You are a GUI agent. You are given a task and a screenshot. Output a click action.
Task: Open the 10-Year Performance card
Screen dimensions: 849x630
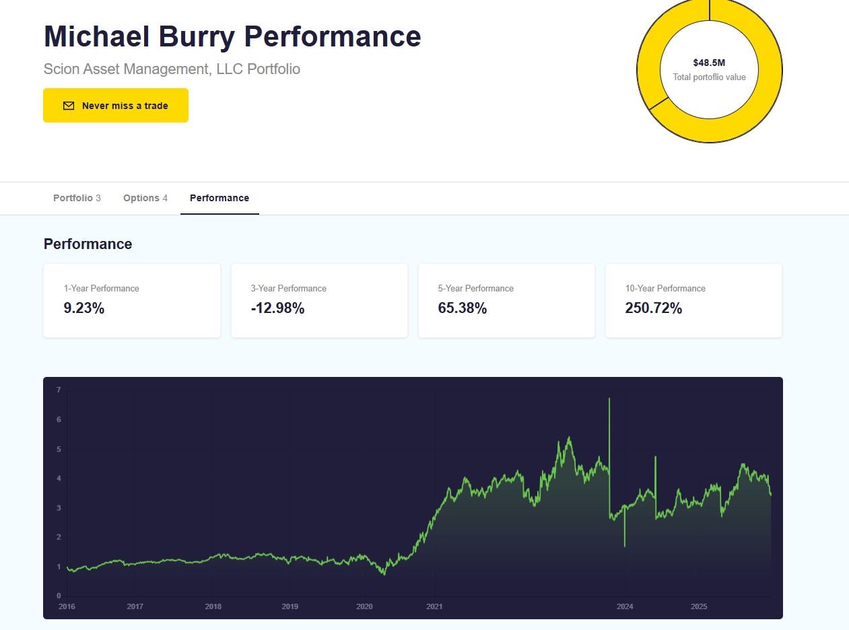pos(693,300)
